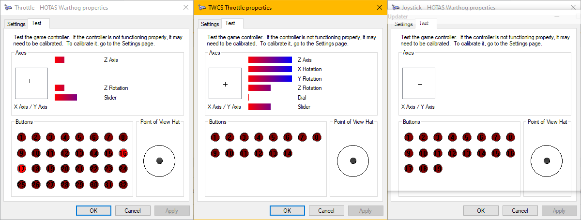Viewport: 581px width, 220px height.
Task: Click button 19 indicator in Joystick Warthog window
Action: [438, 169]
